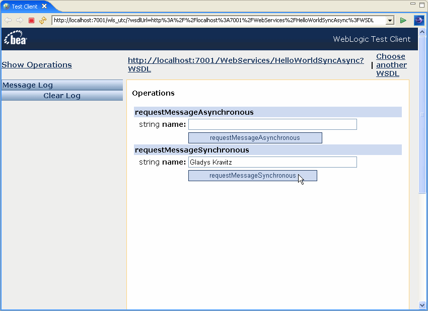Screen dimensions: 428x311
Task: Click the vertical scrollbar thumb
Action: pos(422,115)
